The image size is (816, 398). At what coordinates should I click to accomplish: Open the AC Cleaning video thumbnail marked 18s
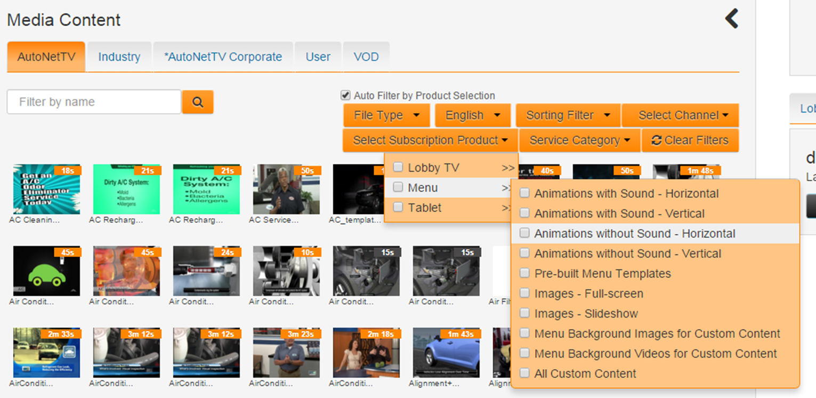click(46, 189)
